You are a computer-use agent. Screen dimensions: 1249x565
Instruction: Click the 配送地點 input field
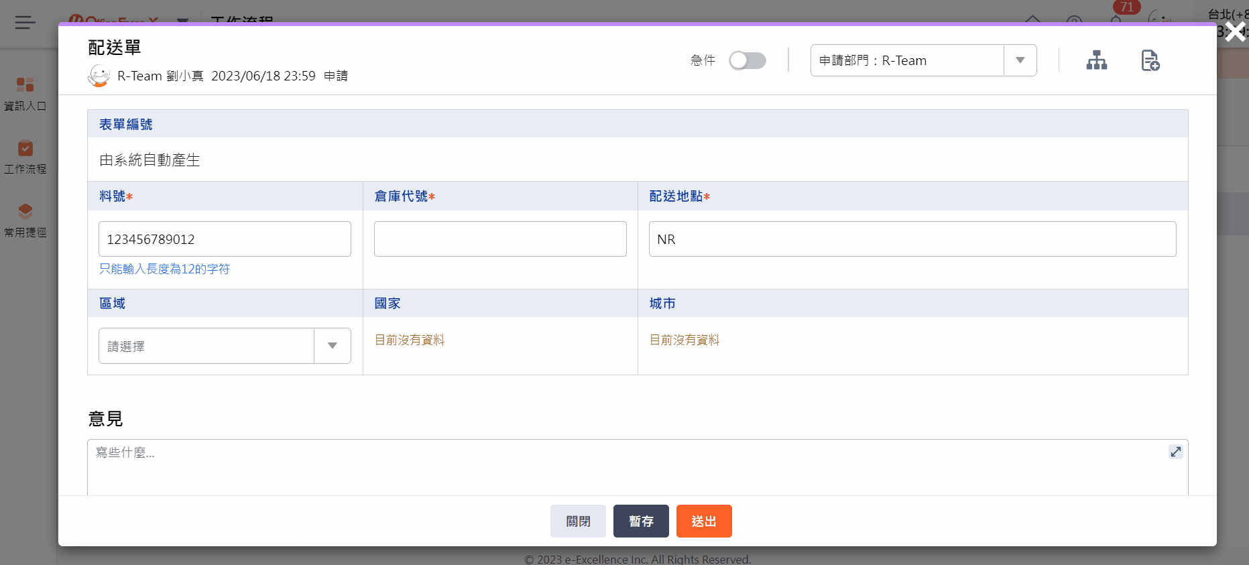[x=912, y=239]
